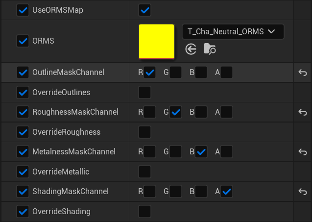Disable the OverrideMetallic parameter override checkbox

[x=23, y=172]
